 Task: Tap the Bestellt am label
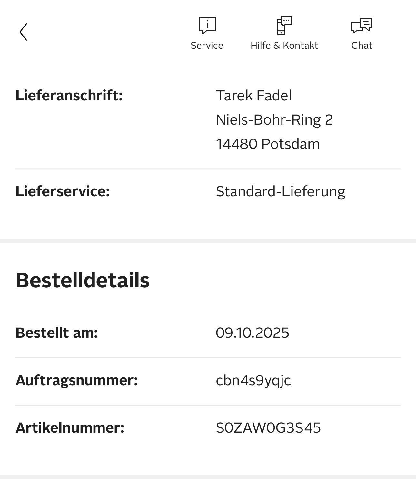coord(57,333)
